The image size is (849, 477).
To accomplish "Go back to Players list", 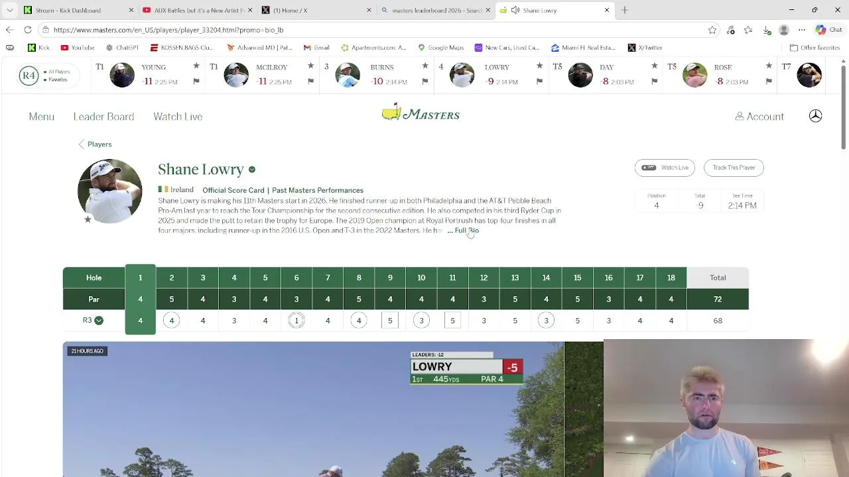I will [x=95, y=144].
